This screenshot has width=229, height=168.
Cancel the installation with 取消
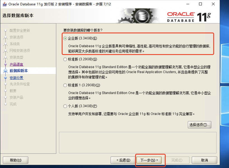204,160
